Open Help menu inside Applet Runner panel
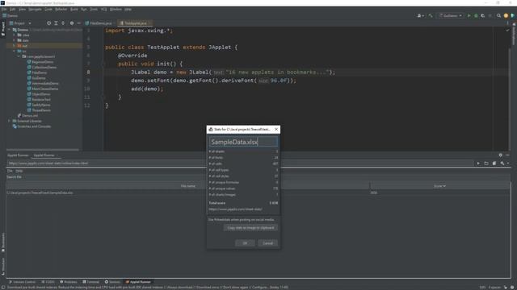The width and height of the screenshot is (517, 290). pos(19,171)
